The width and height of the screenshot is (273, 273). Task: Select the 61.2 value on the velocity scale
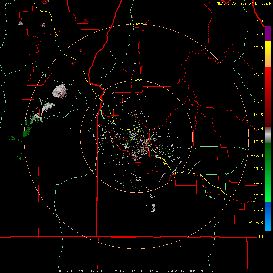click(x=258, y=75)
